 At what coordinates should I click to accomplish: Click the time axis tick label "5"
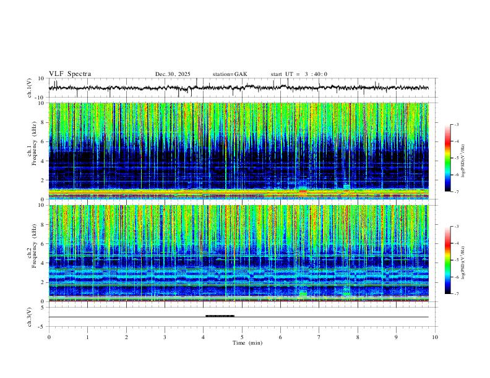pos(242,337)
